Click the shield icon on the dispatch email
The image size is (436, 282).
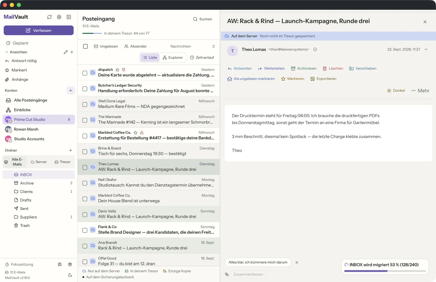coord(124,70)
